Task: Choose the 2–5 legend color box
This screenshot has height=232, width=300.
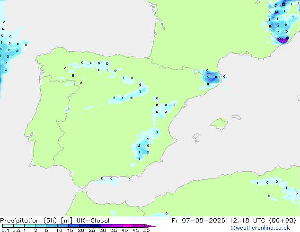Action: [41, 226]
